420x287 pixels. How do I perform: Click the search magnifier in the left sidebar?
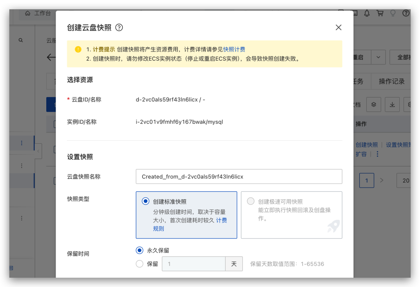point(21,40)
